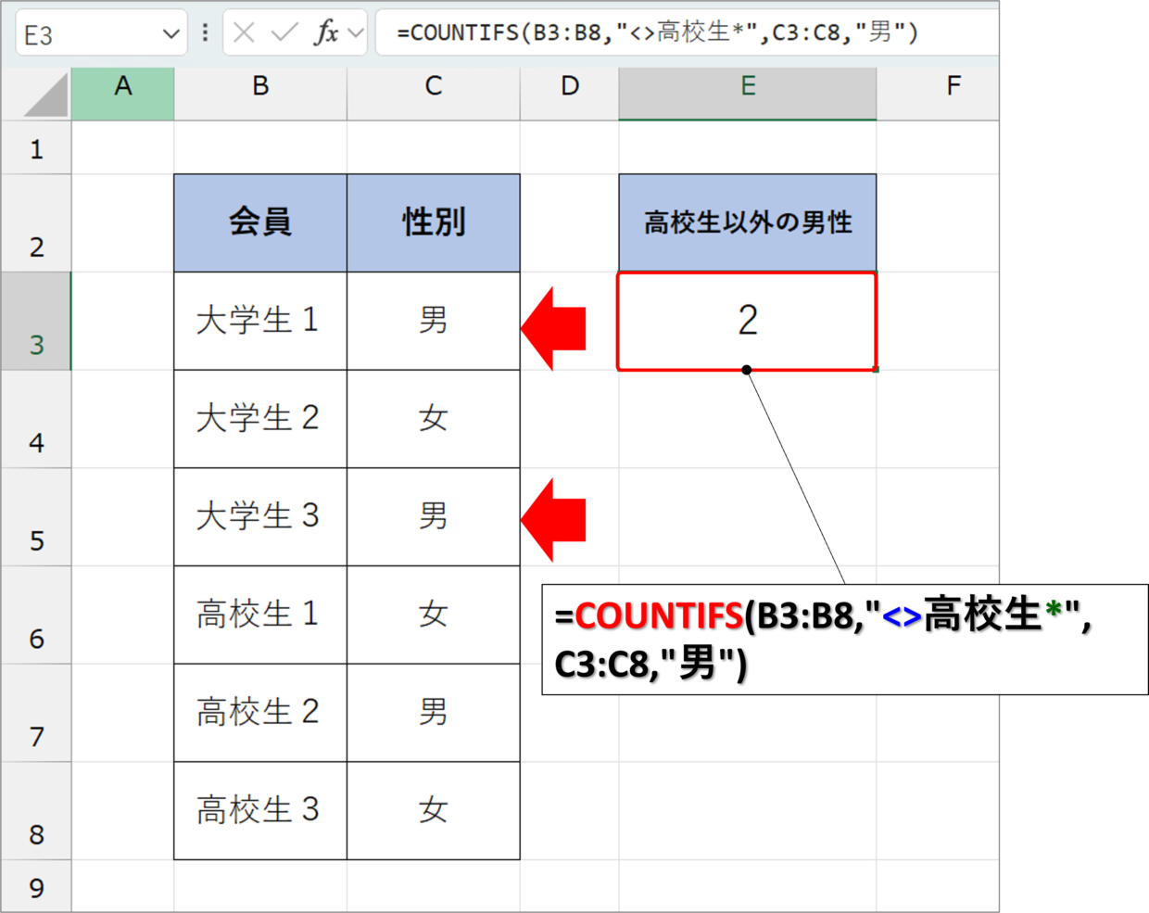The width and height of the screenshot is (1149, 913).
Task: Click 女 cell in 大学生 2 row
Action: click(x=434, y=419)
